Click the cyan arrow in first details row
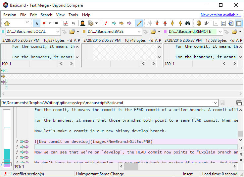This screenshot has height=177, width=244. pos(3,71)
